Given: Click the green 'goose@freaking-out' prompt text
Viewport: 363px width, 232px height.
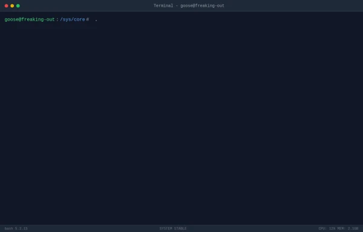Looking at the screenshot, I should (30, 20).
